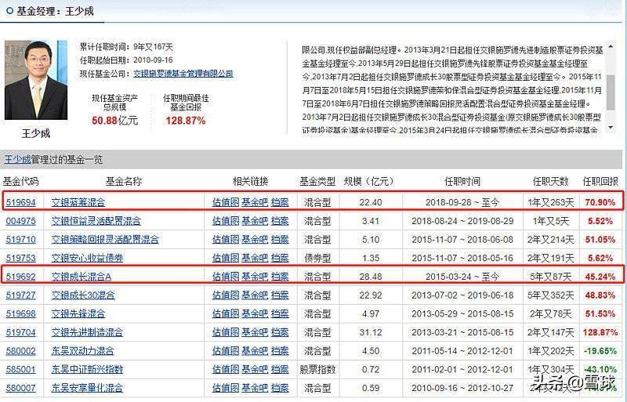Open 基金吧 link for 交银蓝筹混合

pyautogui.click(x=254, y=202)
